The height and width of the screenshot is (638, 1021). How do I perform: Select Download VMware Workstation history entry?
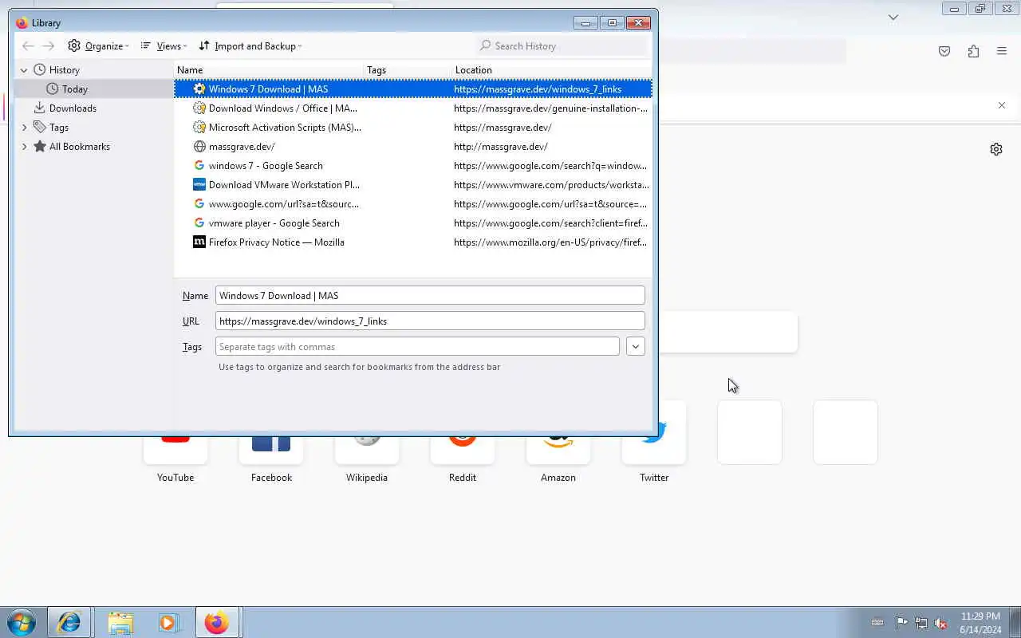click(x=413, y=185)
